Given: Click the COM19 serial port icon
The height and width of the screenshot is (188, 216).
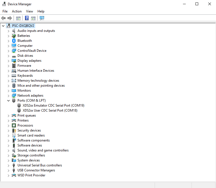Looking at the screenshot, I should click(19, 105).
